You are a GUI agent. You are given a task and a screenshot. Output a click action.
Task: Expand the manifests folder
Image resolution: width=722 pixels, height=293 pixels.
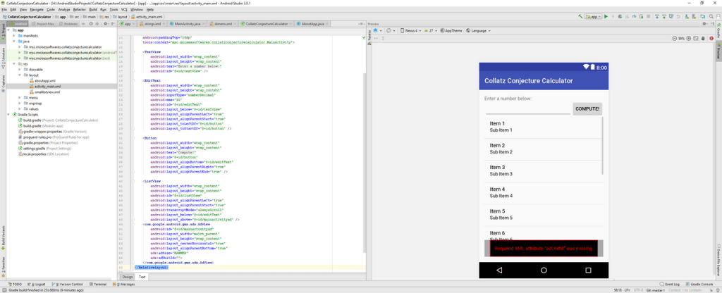14,35
